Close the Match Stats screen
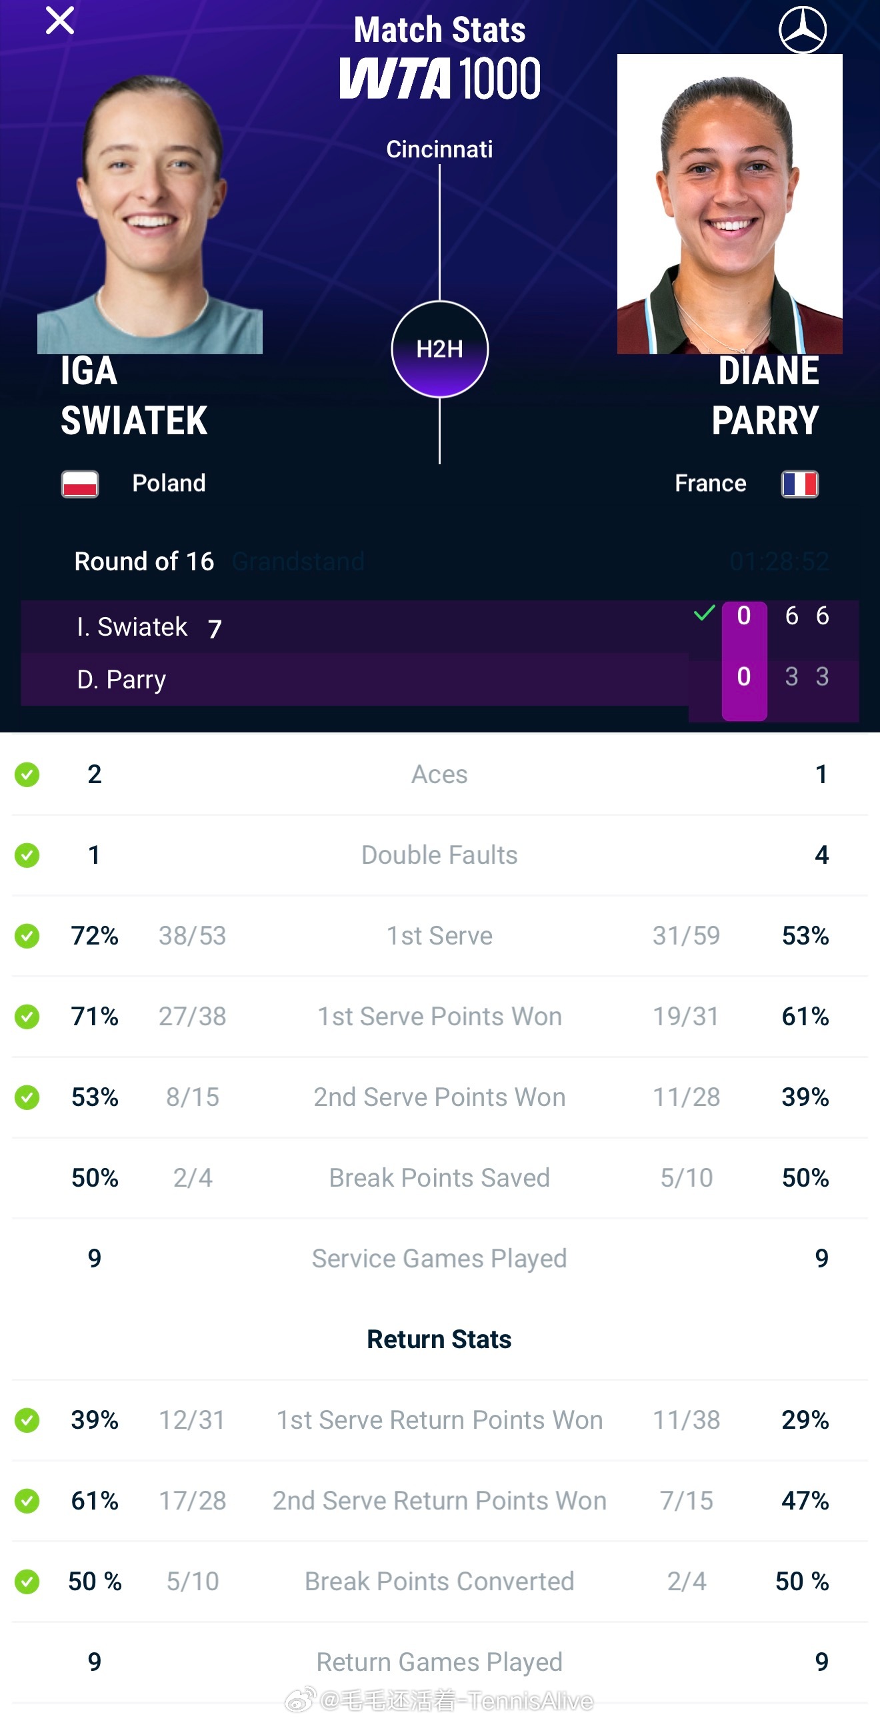 point(59,21)
